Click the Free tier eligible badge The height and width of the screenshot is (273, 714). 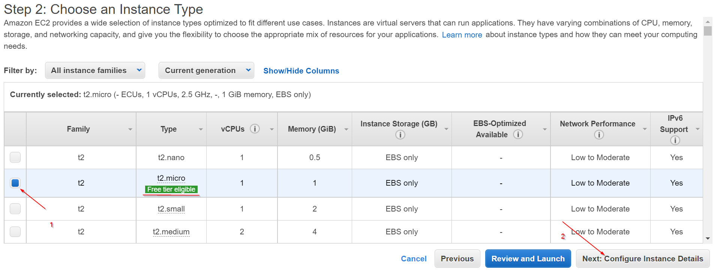171,189
